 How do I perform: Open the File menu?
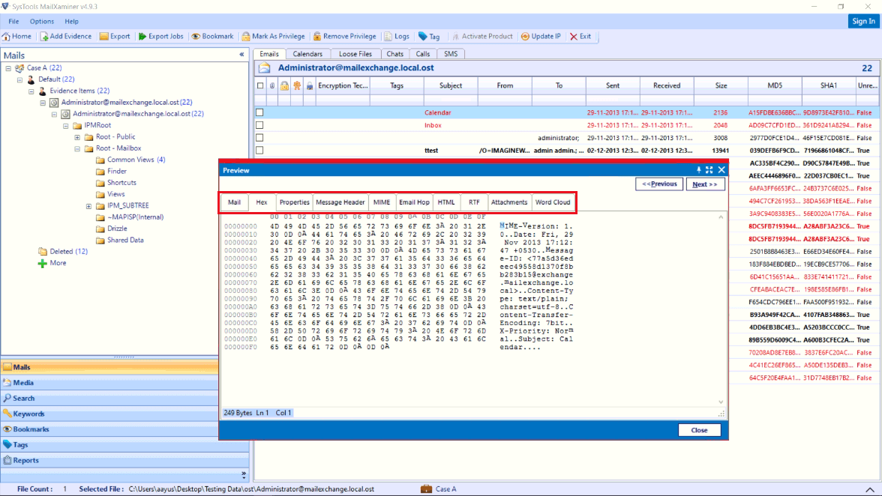coord(13,21)
